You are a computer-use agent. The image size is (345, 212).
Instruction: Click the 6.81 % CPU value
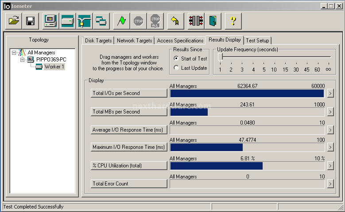point(248,159)
